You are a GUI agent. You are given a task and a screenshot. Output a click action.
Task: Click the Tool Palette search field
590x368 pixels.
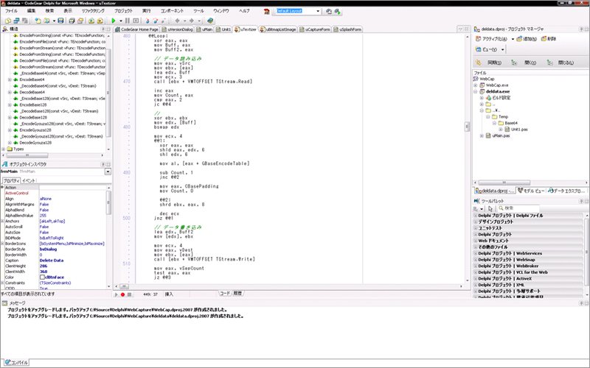click(x=519, y=208)
